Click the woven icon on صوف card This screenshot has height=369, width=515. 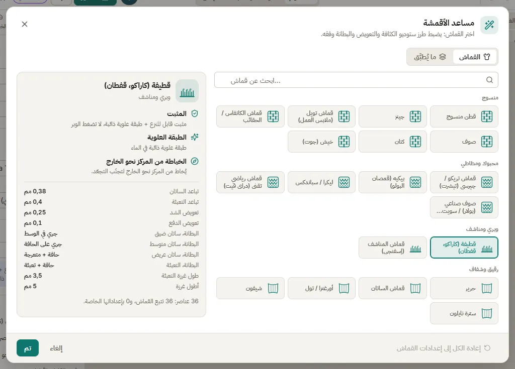click(486, 142)
